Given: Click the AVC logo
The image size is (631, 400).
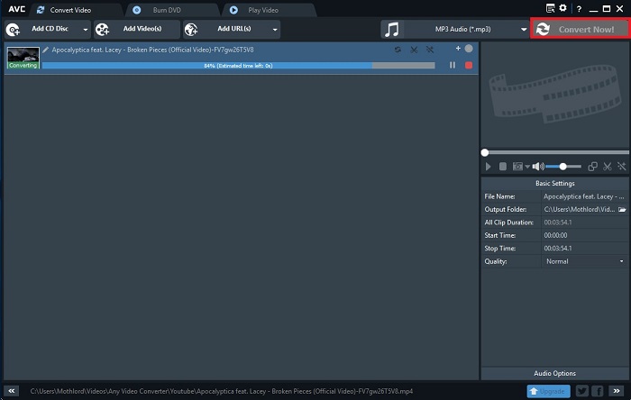Looking at the screenshot, I should (x=17, y=9).
